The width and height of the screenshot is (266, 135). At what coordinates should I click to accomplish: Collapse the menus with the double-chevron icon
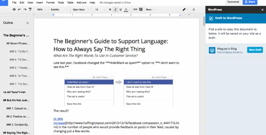193,10
